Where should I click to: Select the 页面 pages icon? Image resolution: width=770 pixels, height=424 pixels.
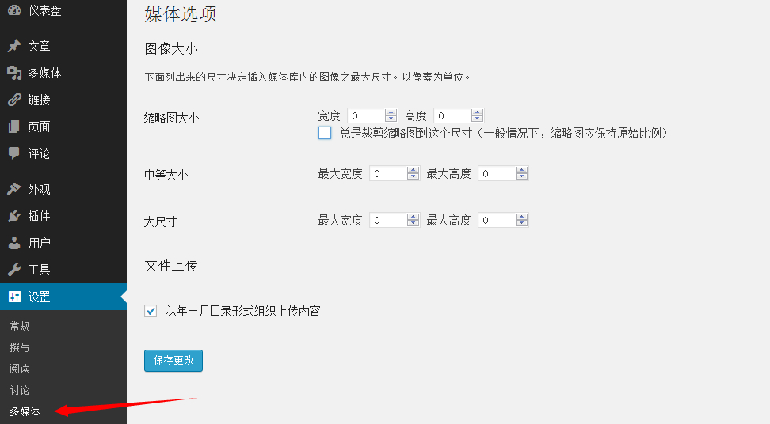14,127
